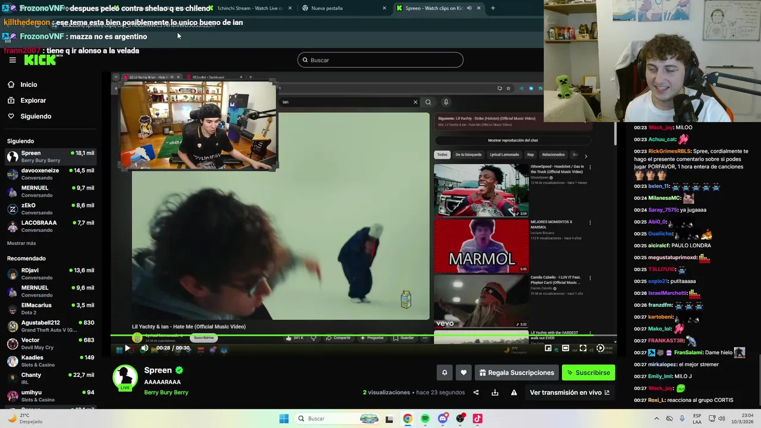Viewport: 761px width, 428px height.
Task: Toggle bell notifications for Spreen
Action: [x=444, y=373]
